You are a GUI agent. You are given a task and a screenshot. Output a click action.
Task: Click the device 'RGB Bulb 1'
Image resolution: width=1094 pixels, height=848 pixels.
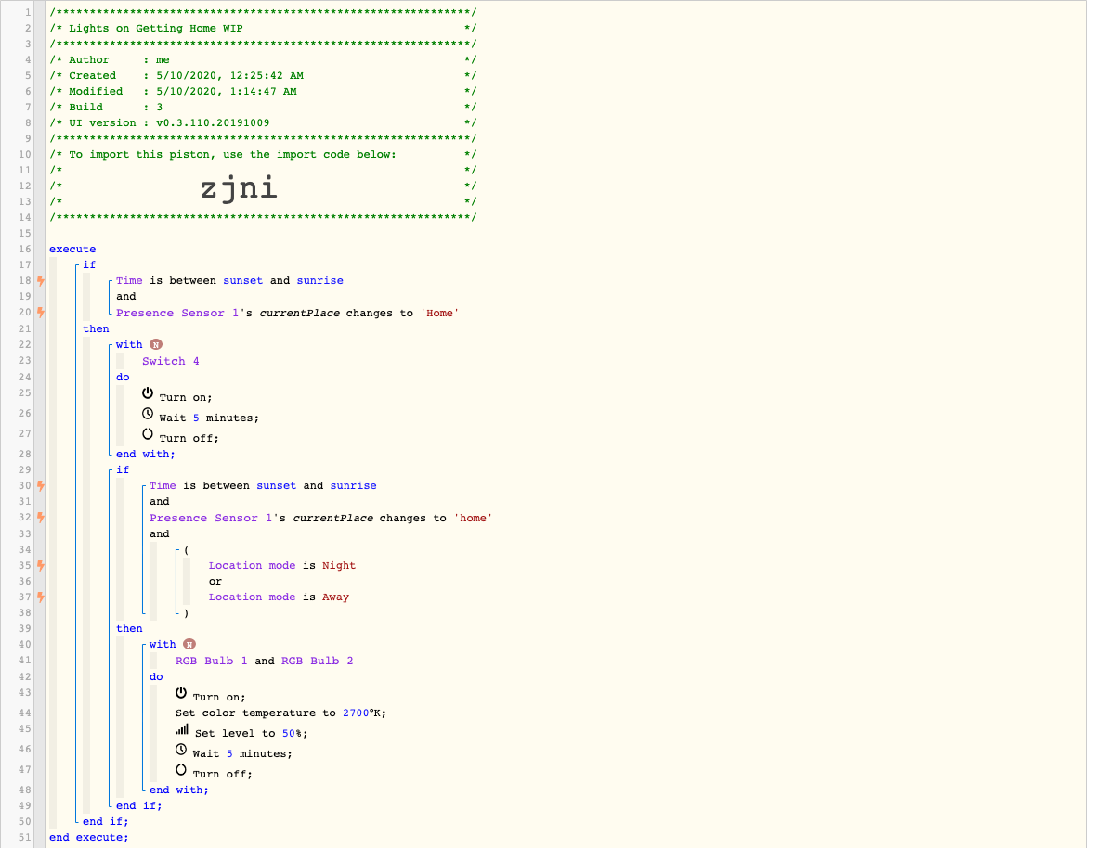tap(212, 661)
